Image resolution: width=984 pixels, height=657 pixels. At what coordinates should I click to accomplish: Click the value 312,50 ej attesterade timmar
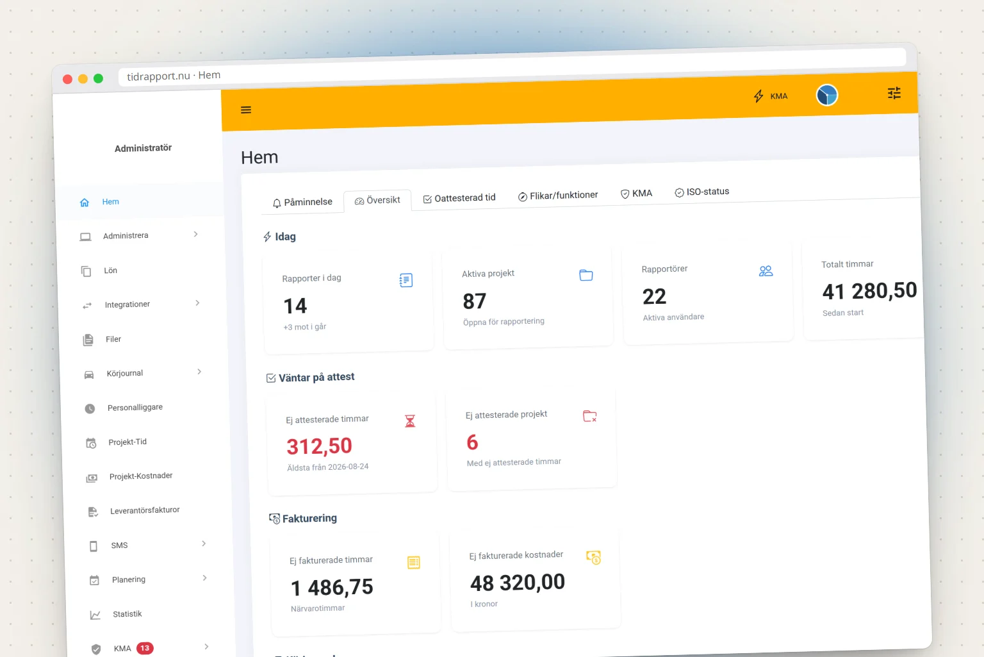click(320, 446)
